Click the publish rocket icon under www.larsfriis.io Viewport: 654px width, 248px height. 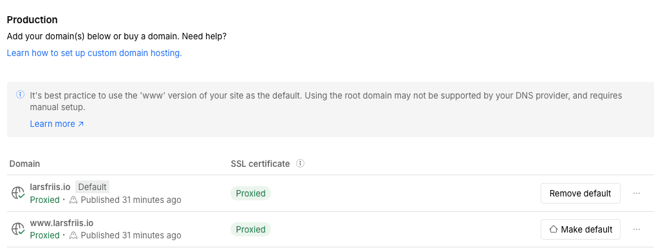(x=73, y=236)
